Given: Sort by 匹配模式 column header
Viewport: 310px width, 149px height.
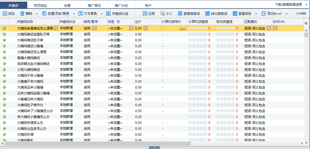Looking at the screenshot, I should pos(257,22).
